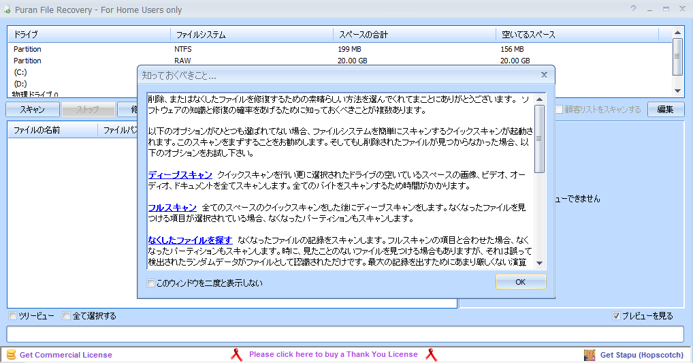
Task: Click the drive list scrollbar thumb
Action: pos(677,57)
